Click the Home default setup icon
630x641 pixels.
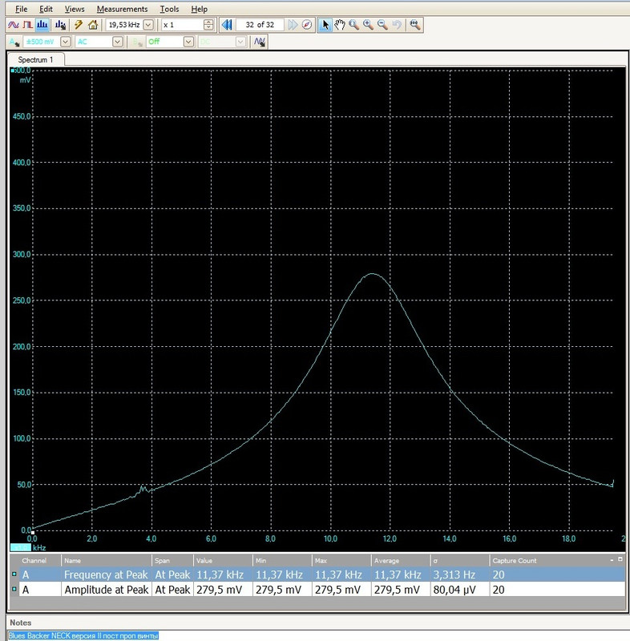(93, 25)
